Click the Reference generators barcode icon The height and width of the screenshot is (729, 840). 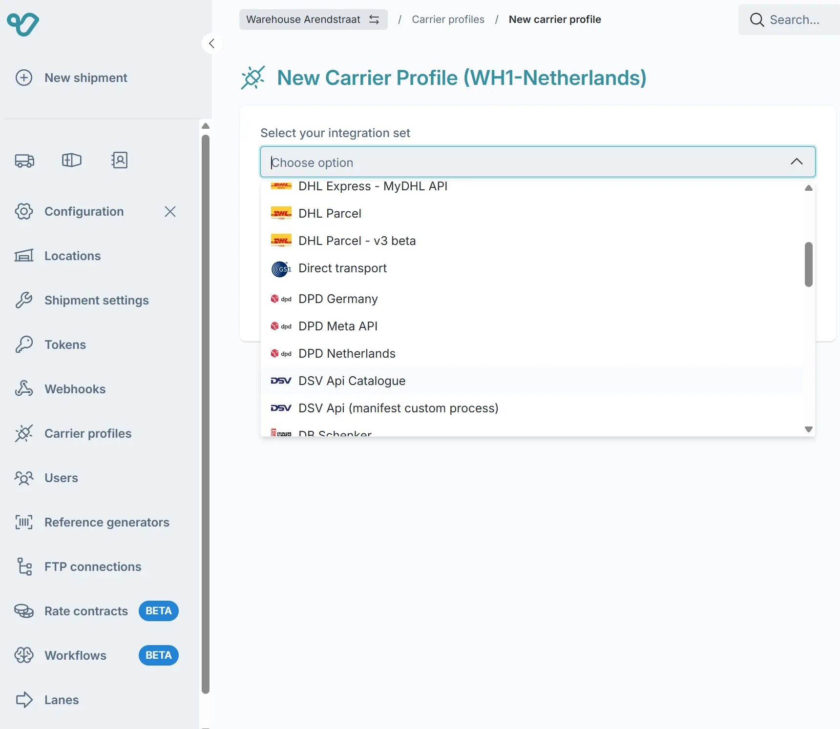tap(24, 522)
